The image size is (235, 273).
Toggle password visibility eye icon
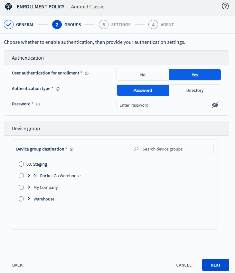(215, 105)
